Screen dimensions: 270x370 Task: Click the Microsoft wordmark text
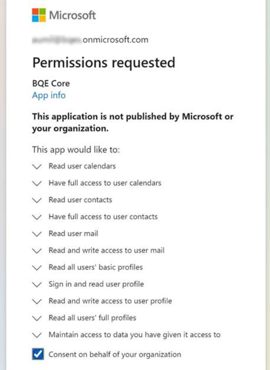tap(73, 15)
